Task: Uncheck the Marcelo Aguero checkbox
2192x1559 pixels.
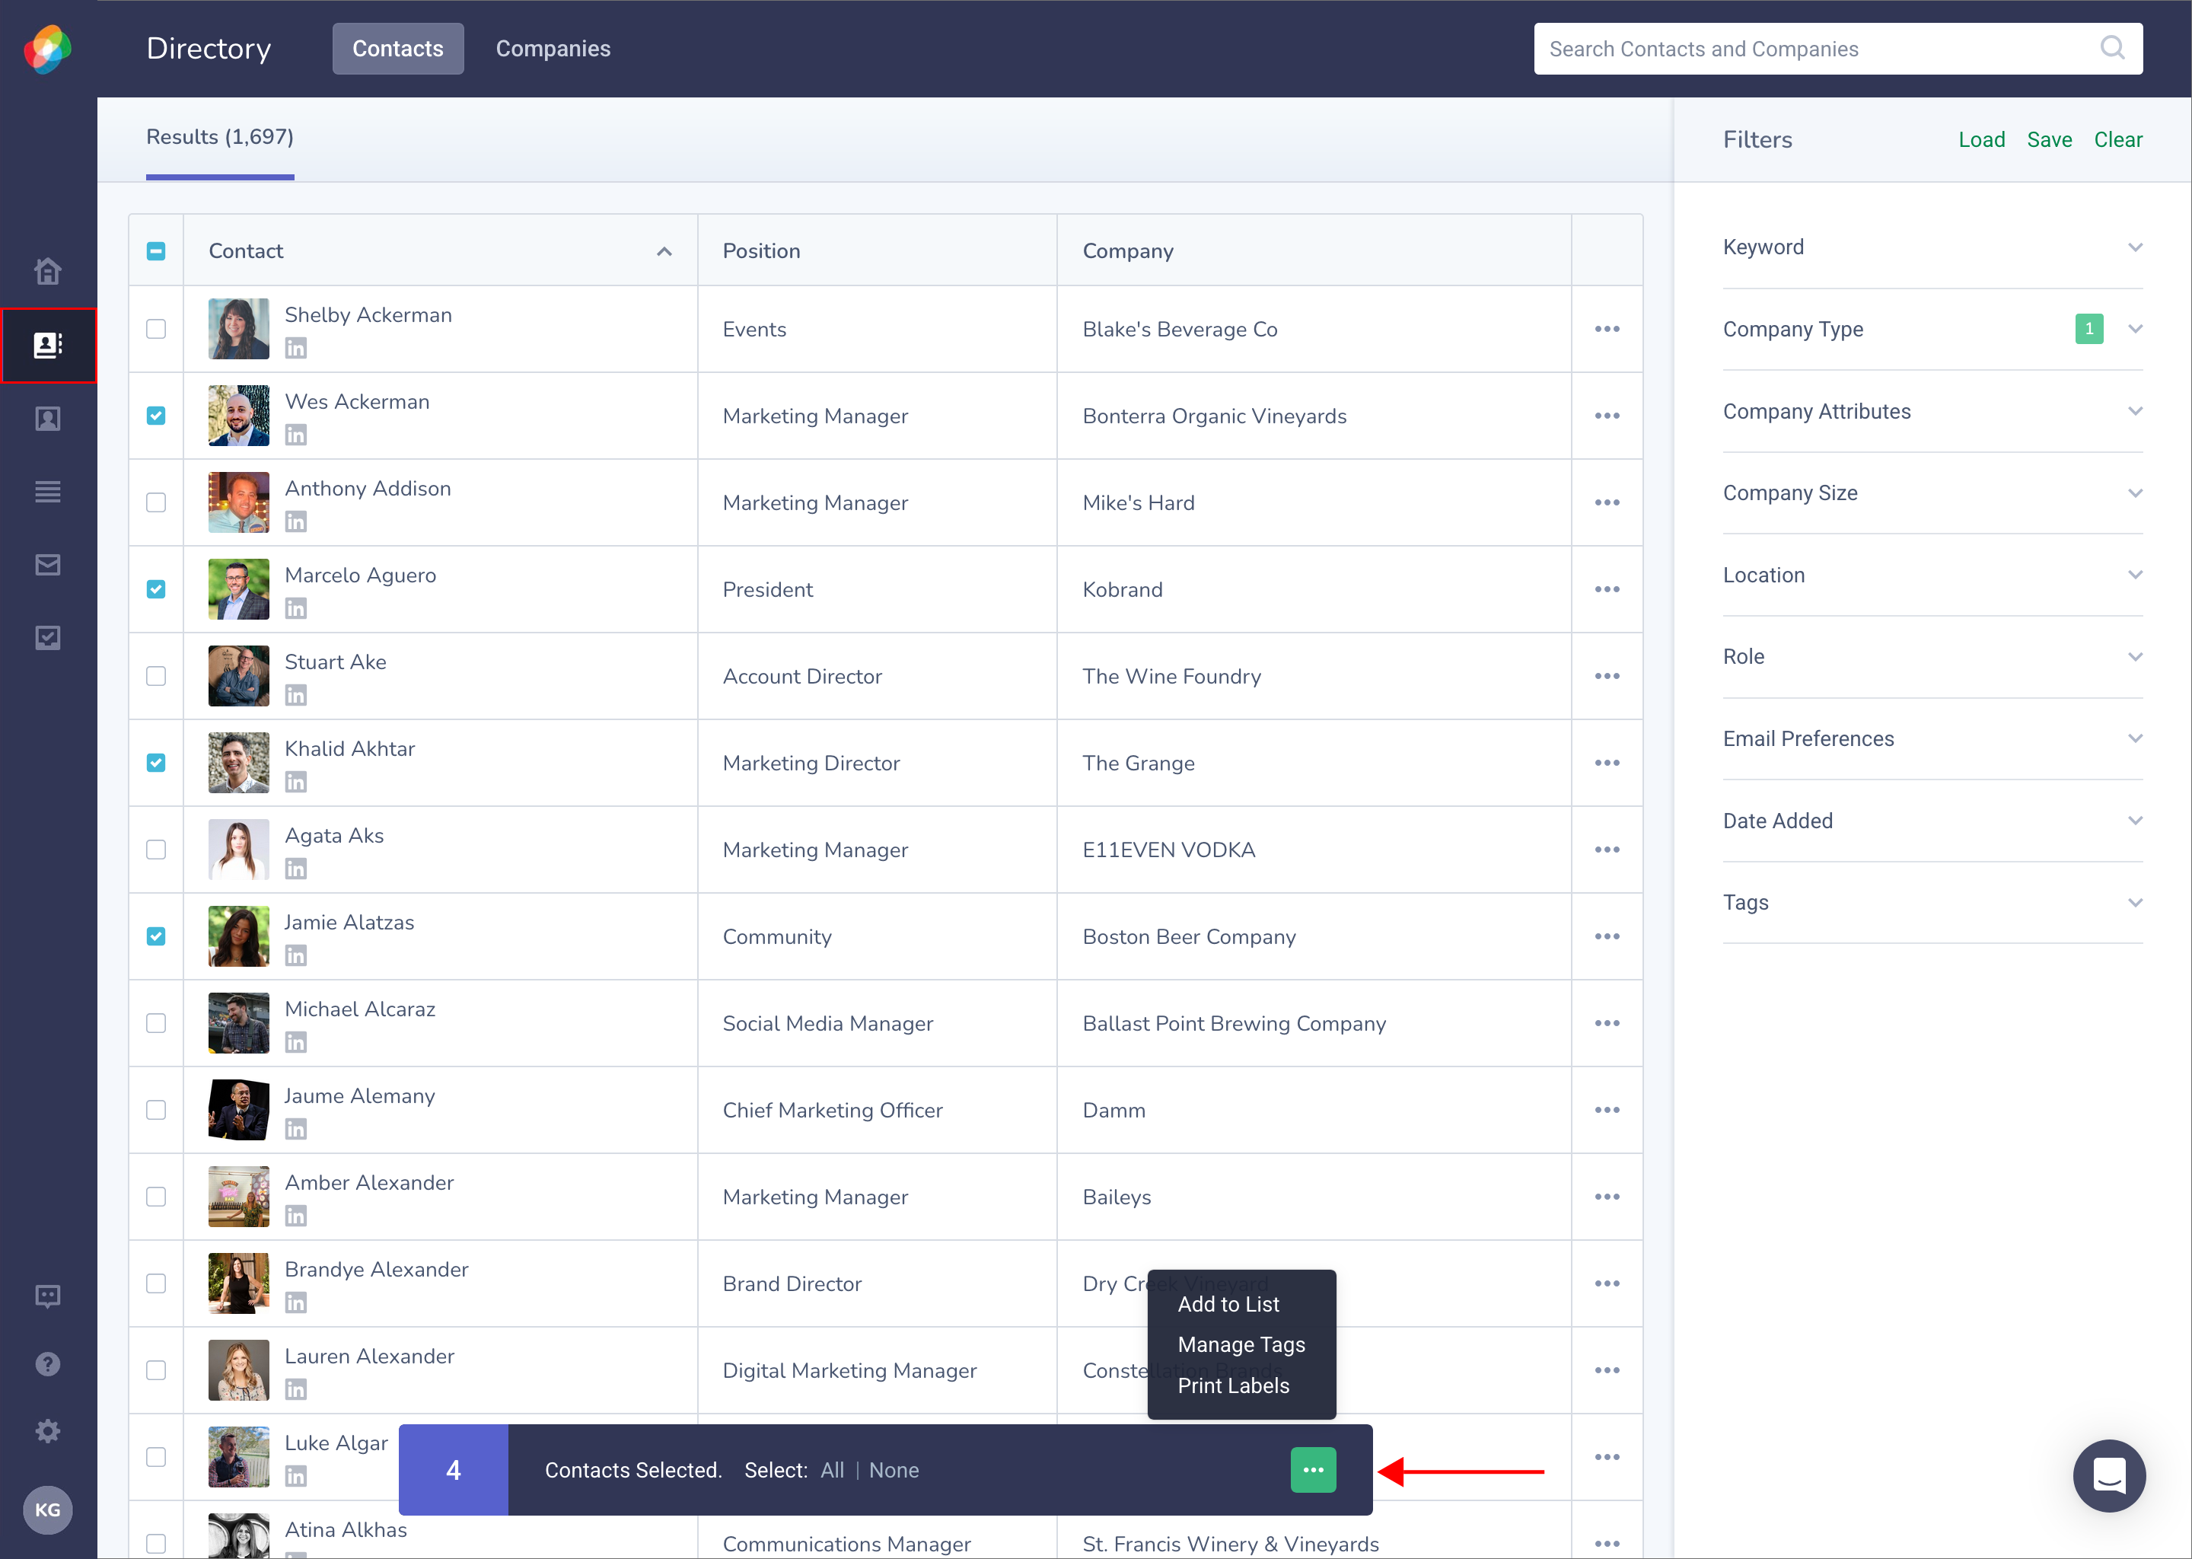Action: pos(155,589)
